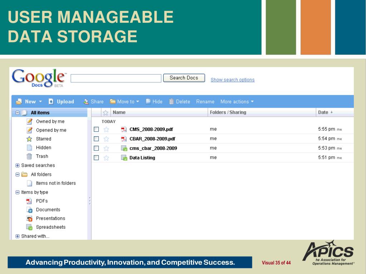
Task: Click the Hide icon in the toolbar
Action: (x=148, y=101)
